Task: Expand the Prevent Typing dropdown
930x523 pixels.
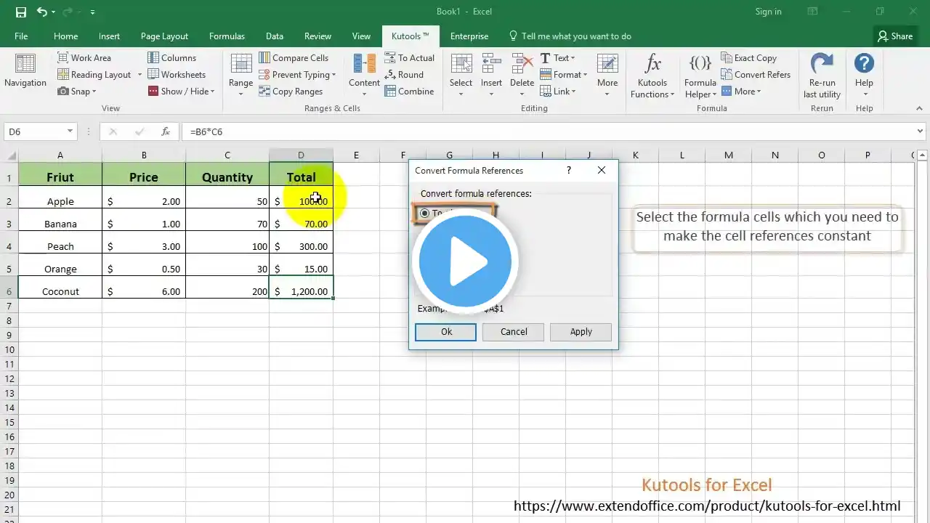Action: click(333, 75)
